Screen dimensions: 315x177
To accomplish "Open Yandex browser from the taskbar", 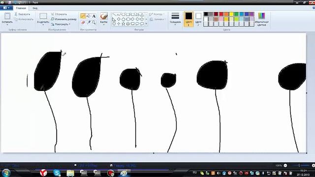I will [43, 173].
